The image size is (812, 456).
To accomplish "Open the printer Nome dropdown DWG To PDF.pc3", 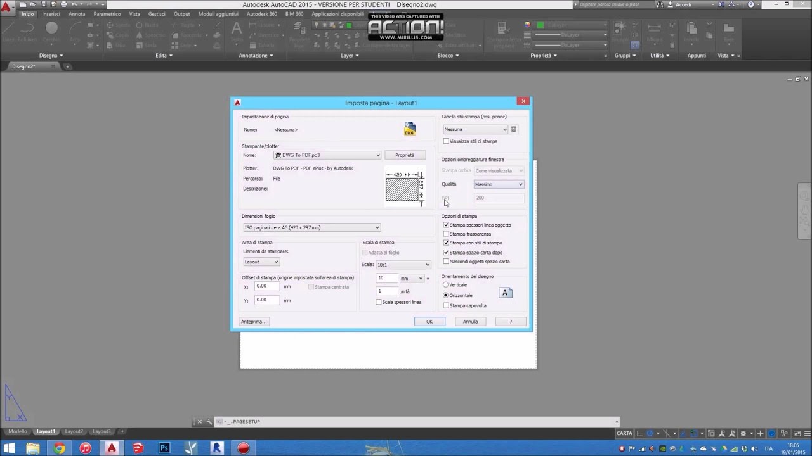I will click(327, 155).
